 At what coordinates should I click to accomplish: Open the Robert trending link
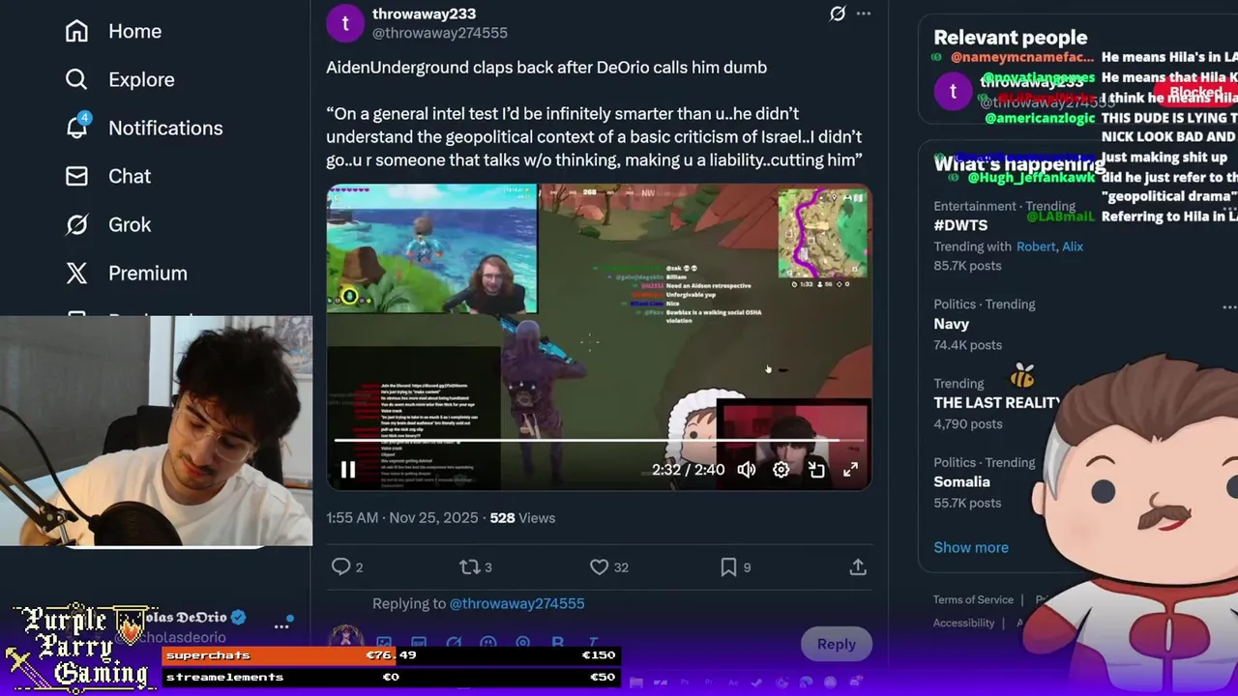click(x=1036, y=246)
